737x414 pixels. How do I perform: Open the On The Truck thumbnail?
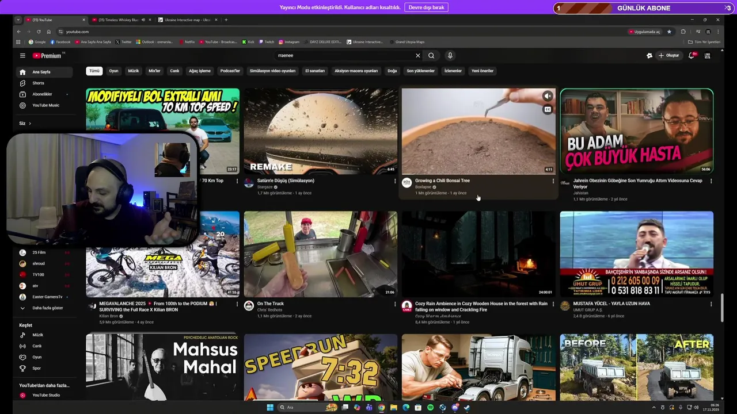coord(321,254)
